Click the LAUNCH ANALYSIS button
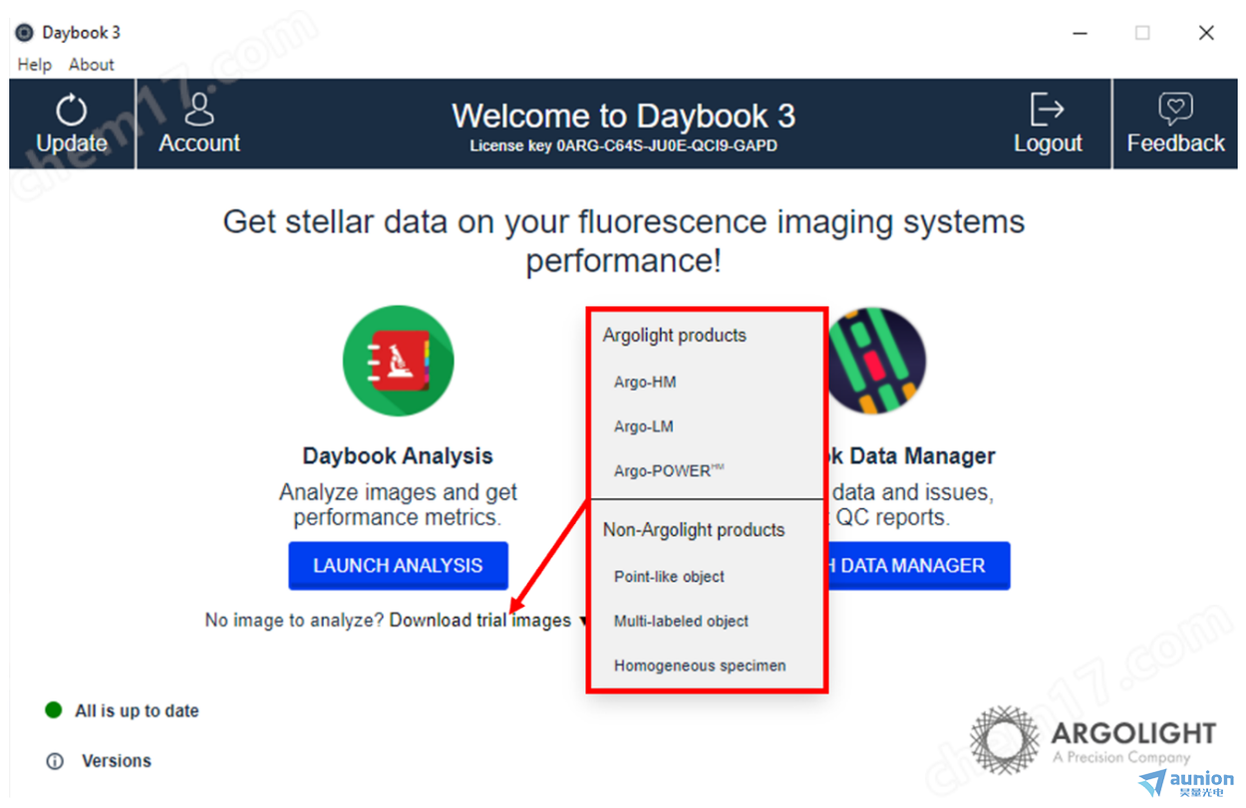The height and width of the screenshot is (808, 1246). [x=399, y=566]
